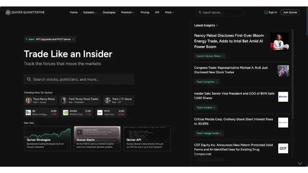Click the green dot beside New announcement
Screen dimensions: 308x173
(26, 39)
